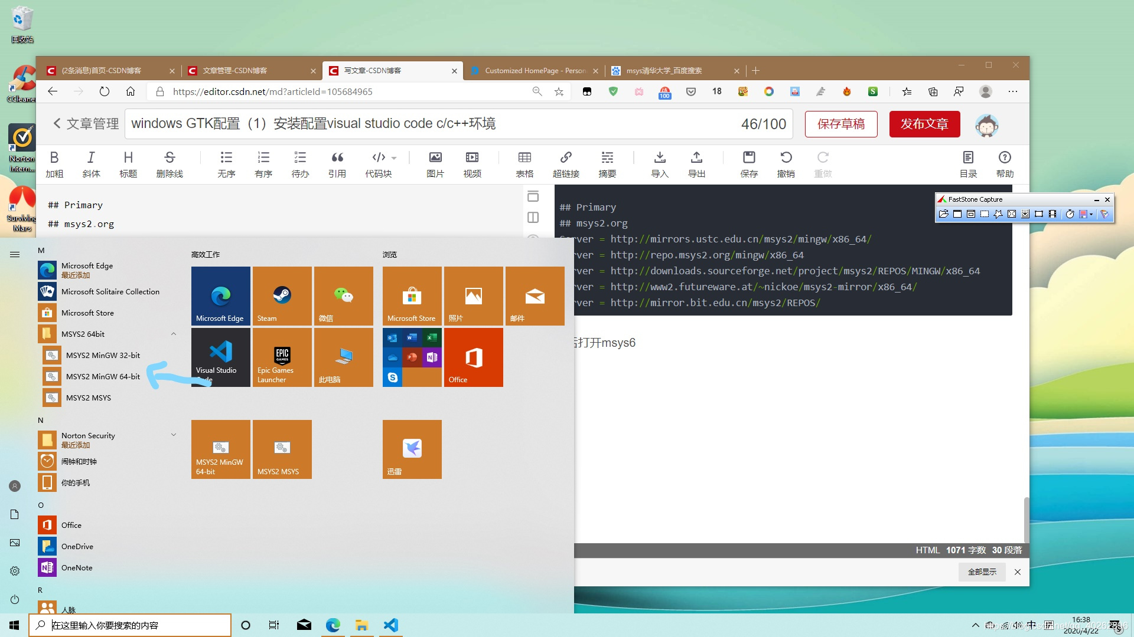This screenshot has width=1134, height=637.
Task: Open Start menu power options
Action: (x=15, y=599)
